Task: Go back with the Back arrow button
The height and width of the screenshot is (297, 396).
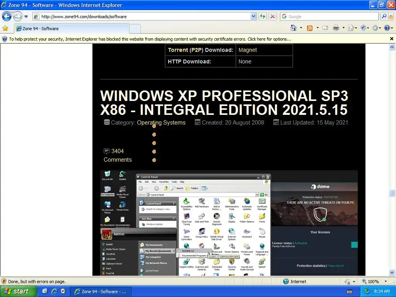Action: coord(7,17)
